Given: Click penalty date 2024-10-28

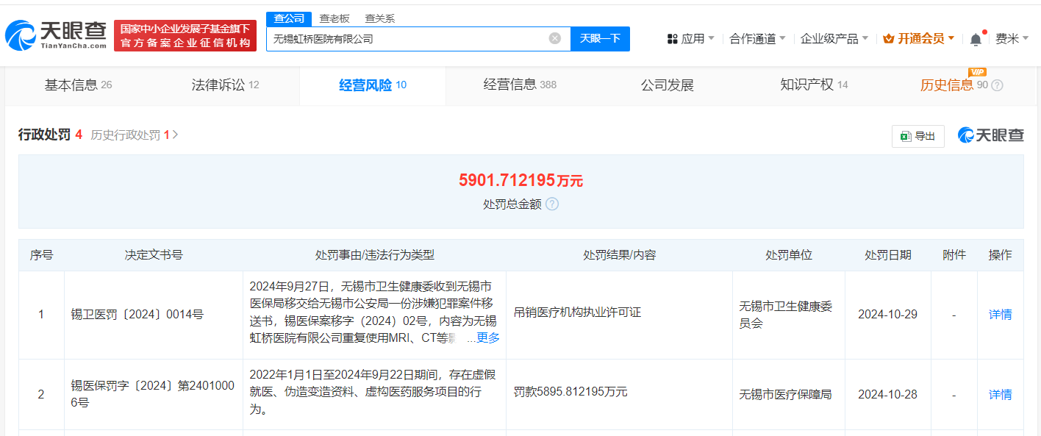Looking at the screenshot, I should 887,394.
